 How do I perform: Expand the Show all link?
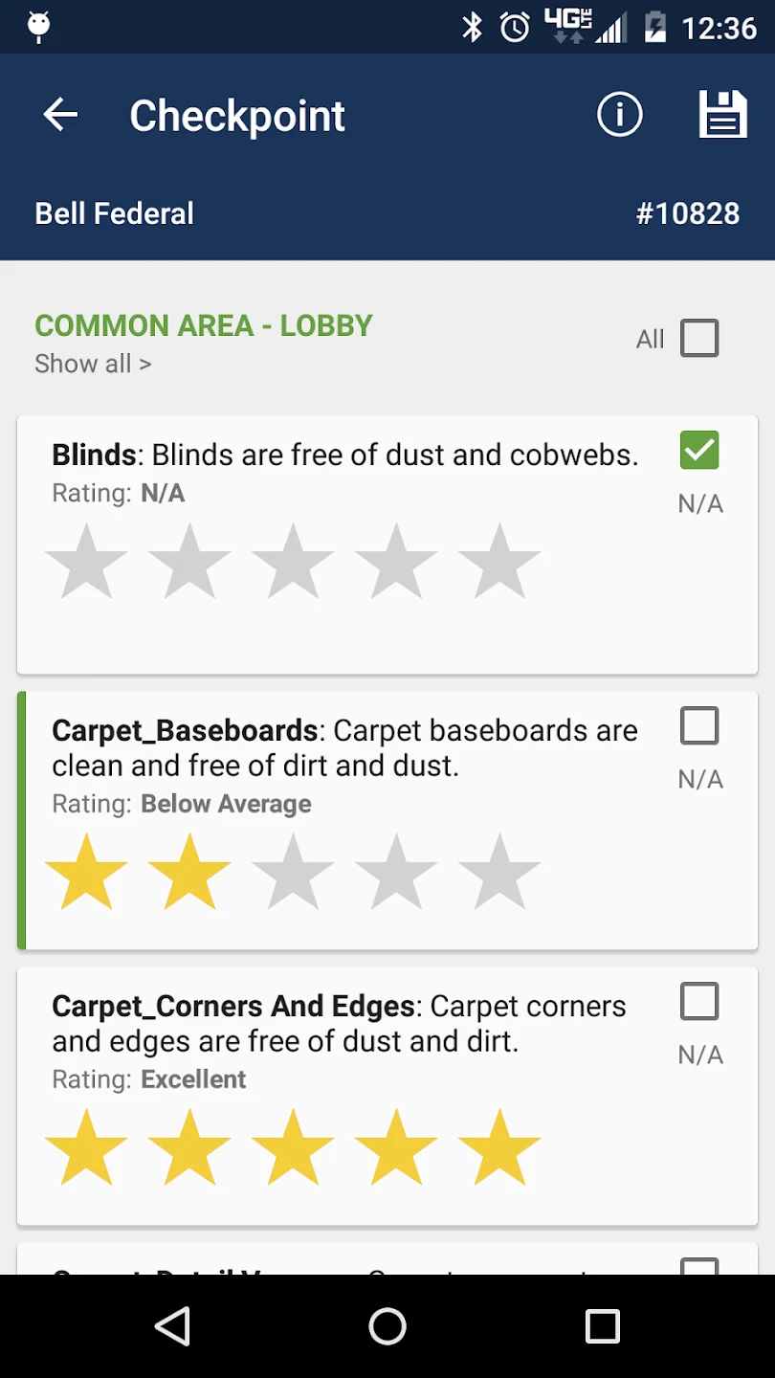tap(93, 365)
